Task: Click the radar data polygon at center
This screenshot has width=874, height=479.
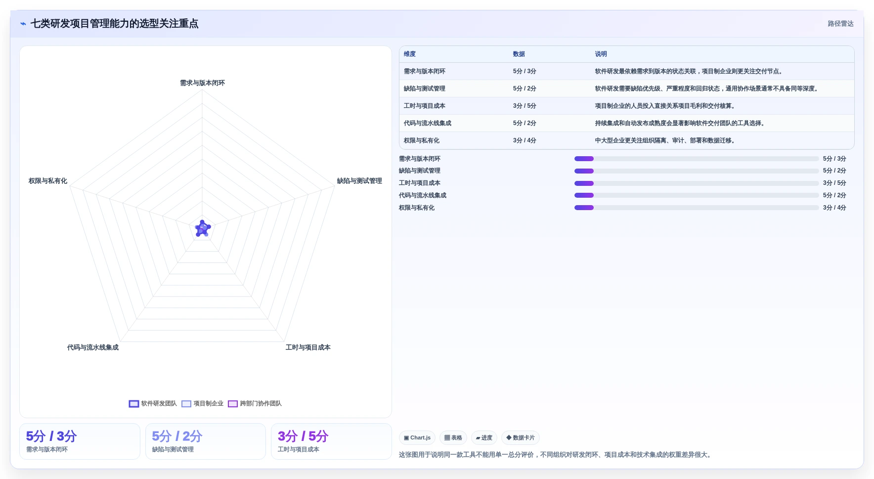Action: 202,229
